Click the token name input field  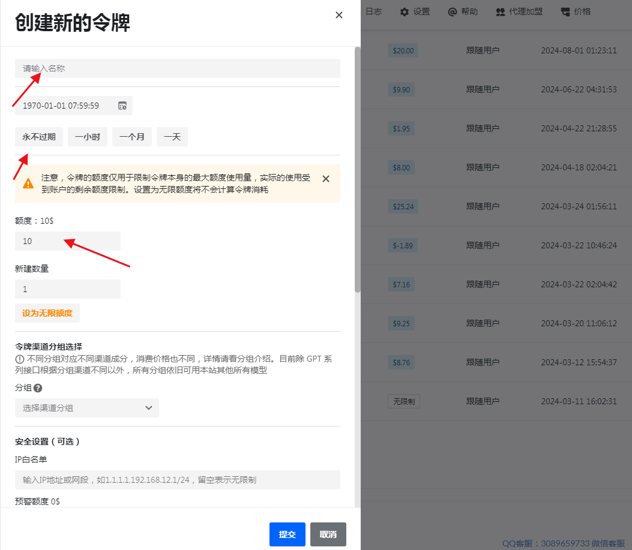click(177, 68)
